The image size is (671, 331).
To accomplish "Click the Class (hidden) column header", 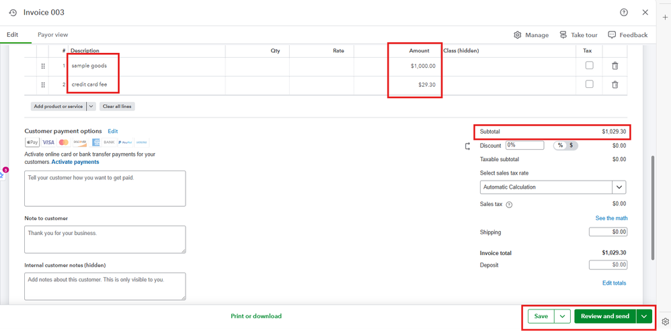I will (x=461, y=51).
